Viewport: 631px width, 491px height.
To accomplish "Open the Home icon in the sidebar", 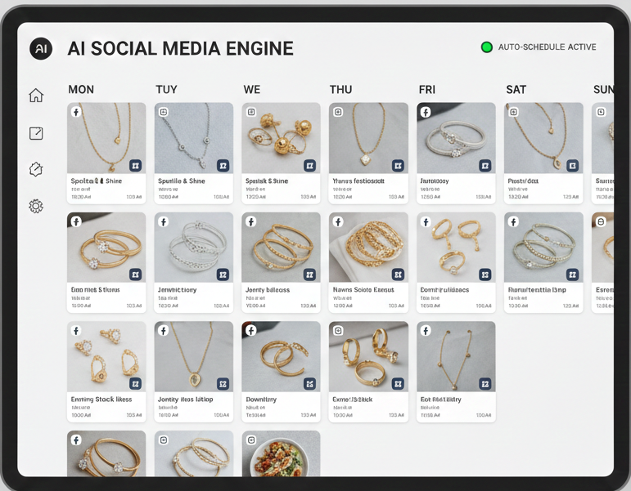I will 36,96.
